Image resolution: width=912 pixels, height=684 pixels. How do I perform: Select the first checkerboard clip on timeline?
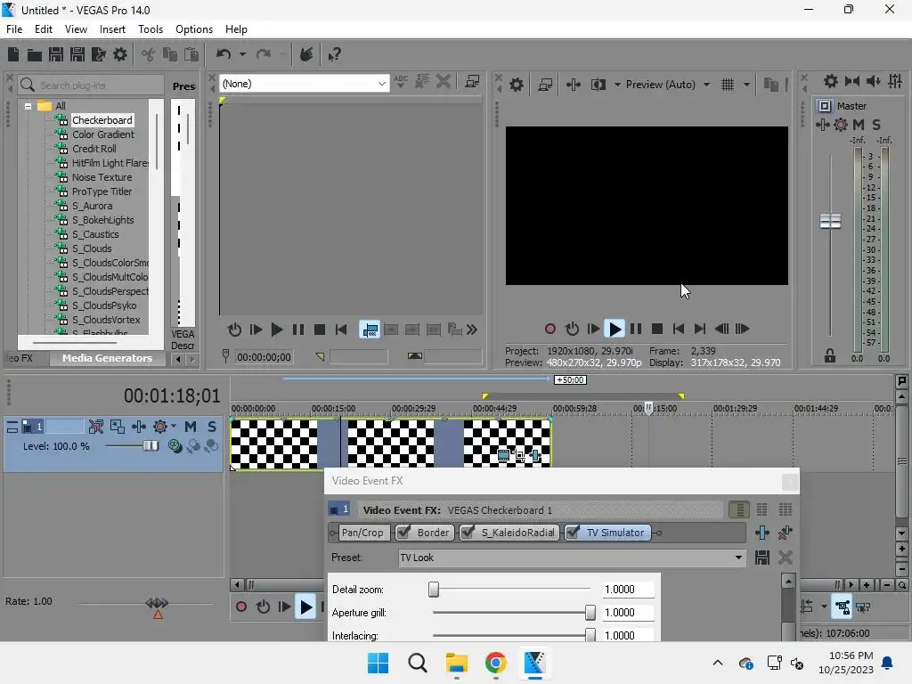click(274, 444)
